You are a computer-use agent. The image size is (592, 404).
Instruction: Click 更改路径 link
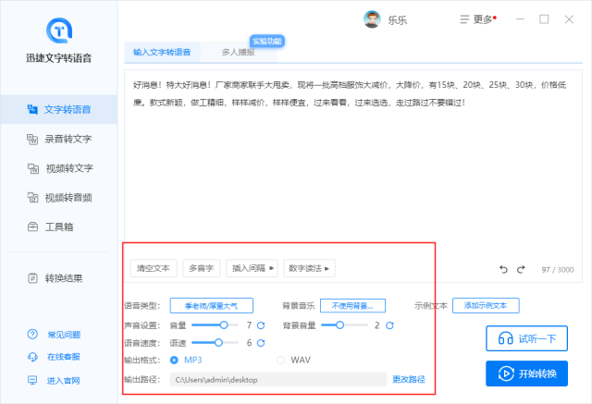(x=409, y=379)
